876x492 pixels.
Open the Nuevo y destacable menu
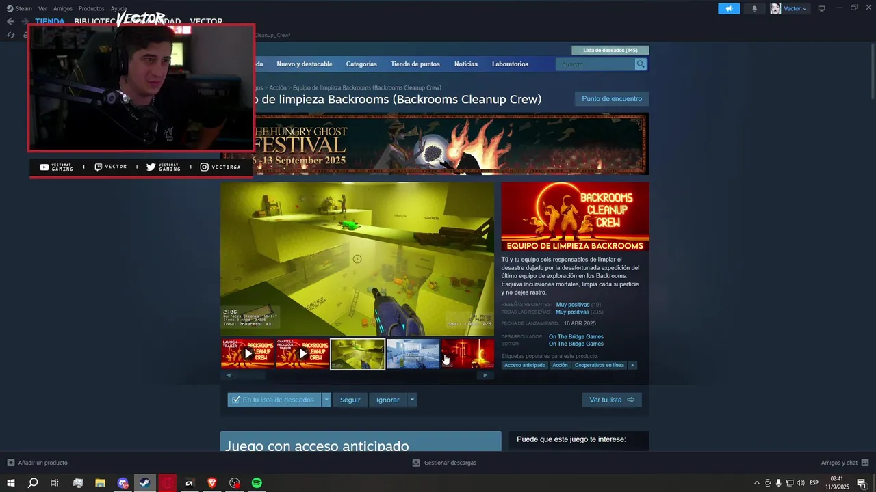click(x=305, y=64)
